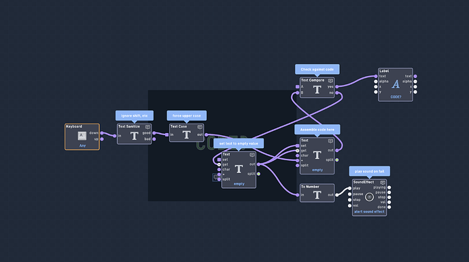
Task: Click 'set' input port on Assemble code Text
Action: tap(297, 146)
